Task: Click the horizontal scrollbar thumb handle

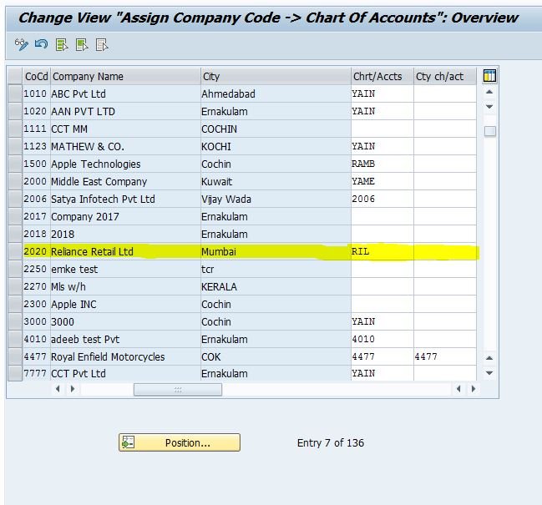Action: tap(178, 390)
